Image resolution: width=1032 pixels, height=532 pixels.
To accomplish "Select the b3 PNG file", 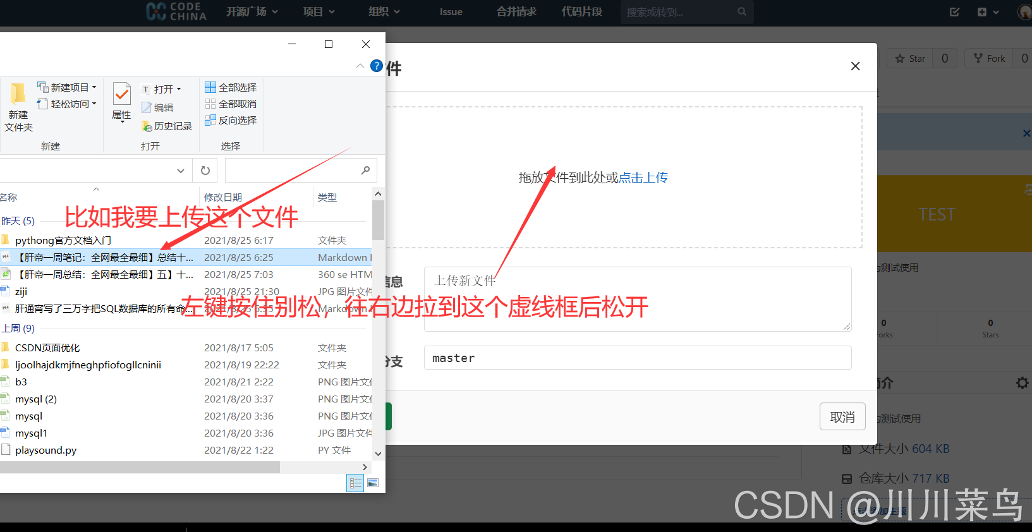I will [x=21, y=382].
